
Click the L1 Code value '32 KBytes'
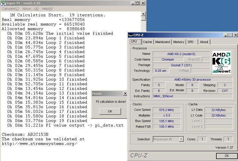click(x=218, y=115)
